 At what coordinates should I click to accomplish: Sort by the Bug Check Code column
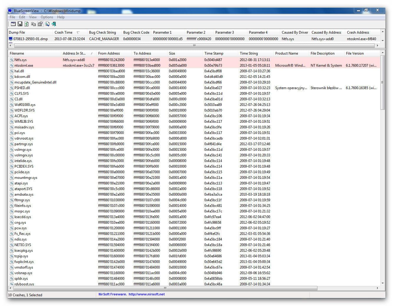click(x=136, y=32)
